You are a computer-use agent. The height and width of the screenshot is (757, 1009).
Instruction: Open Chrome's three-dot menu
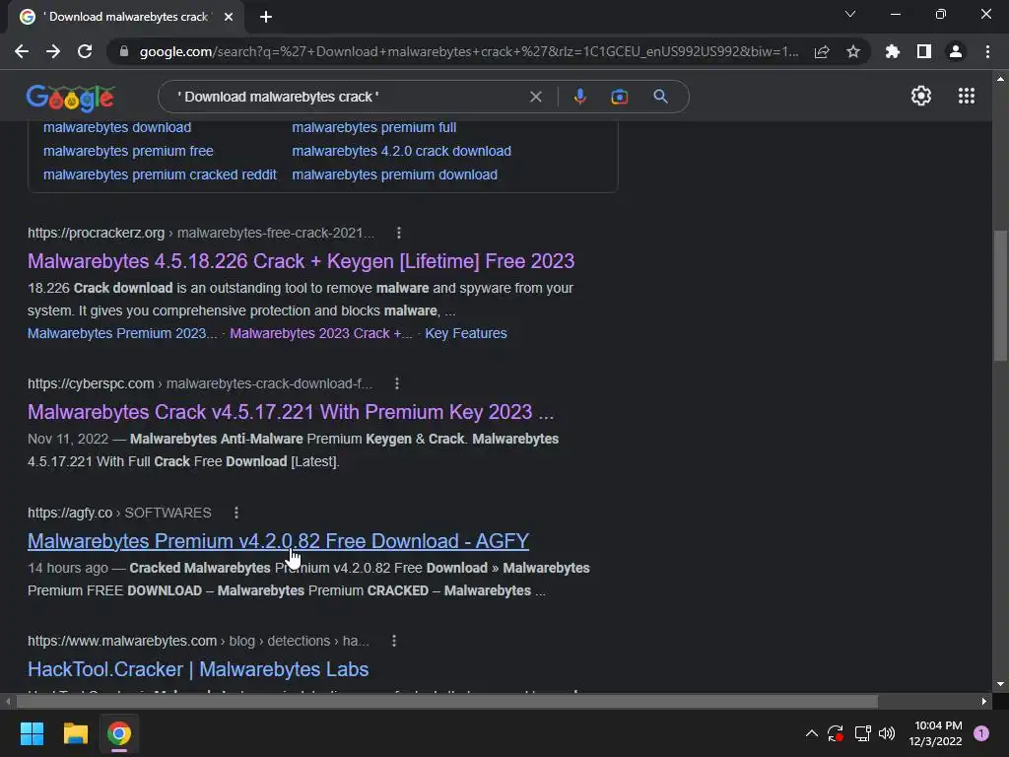[987, 51]
